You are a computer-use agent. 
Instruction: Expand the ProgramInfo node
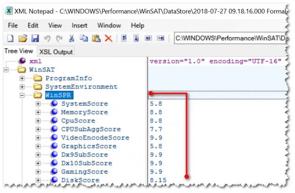[x=22, y=78]
